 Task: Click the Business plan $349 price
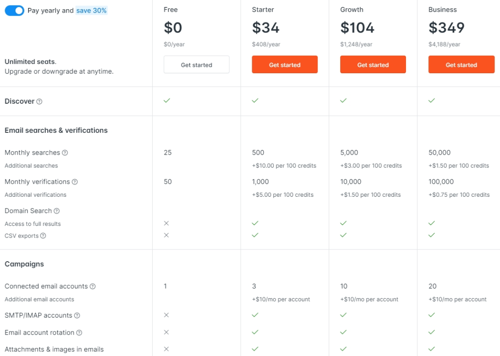point(446,28)
